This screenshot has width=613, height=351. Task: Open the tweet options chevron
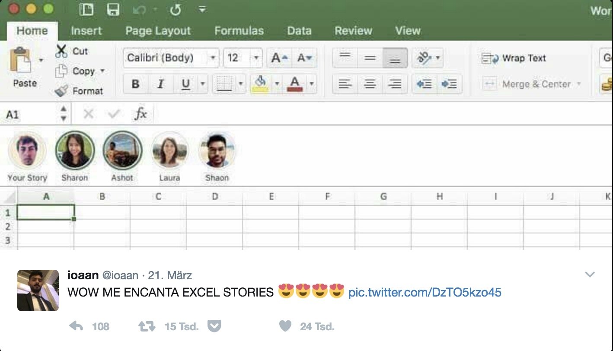pos(590,274)
